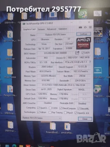The image size is (110, 147).
Task: Take a GPU-Z screenshot with camera icon
Action: point(80,27)
